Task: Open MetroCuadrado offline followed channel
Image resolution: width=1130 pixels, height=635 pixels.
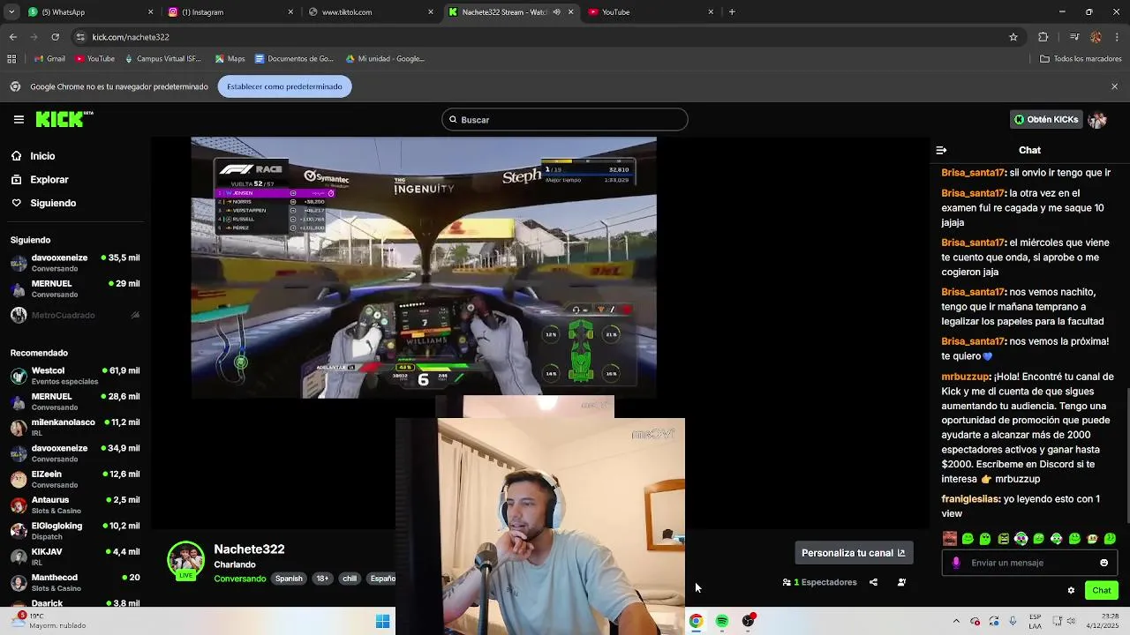Action: click(75, 315)
